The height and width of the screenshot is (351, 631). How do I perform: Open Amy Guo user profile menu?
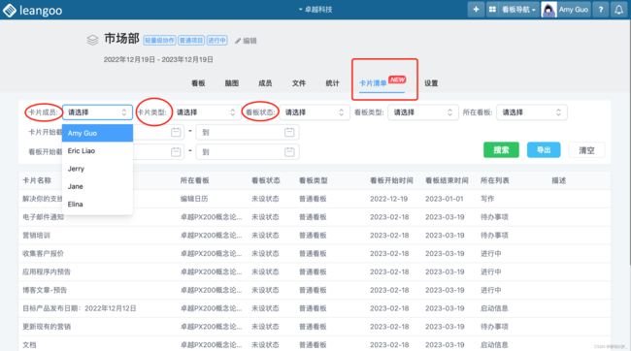point(565,10)
